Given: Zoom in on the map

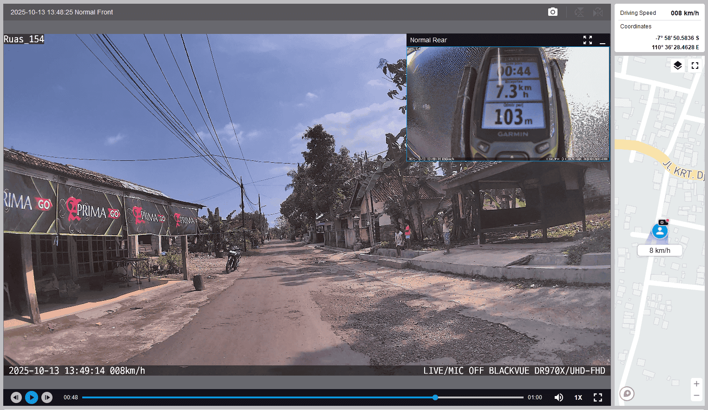Looking at the screenshot, I should tap(696, 384).
